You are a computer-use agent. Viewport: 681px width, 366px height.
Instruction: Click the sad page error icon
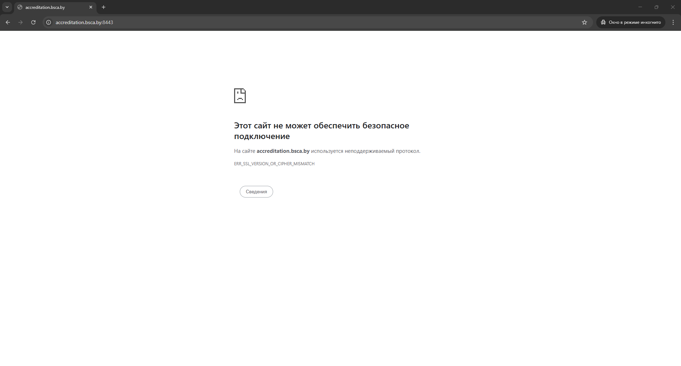240,96
